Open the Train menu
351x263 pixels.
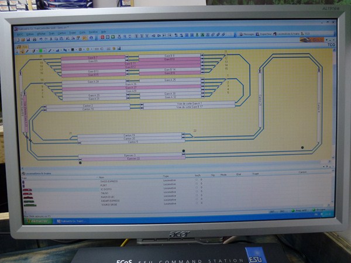tap(51, 33)
